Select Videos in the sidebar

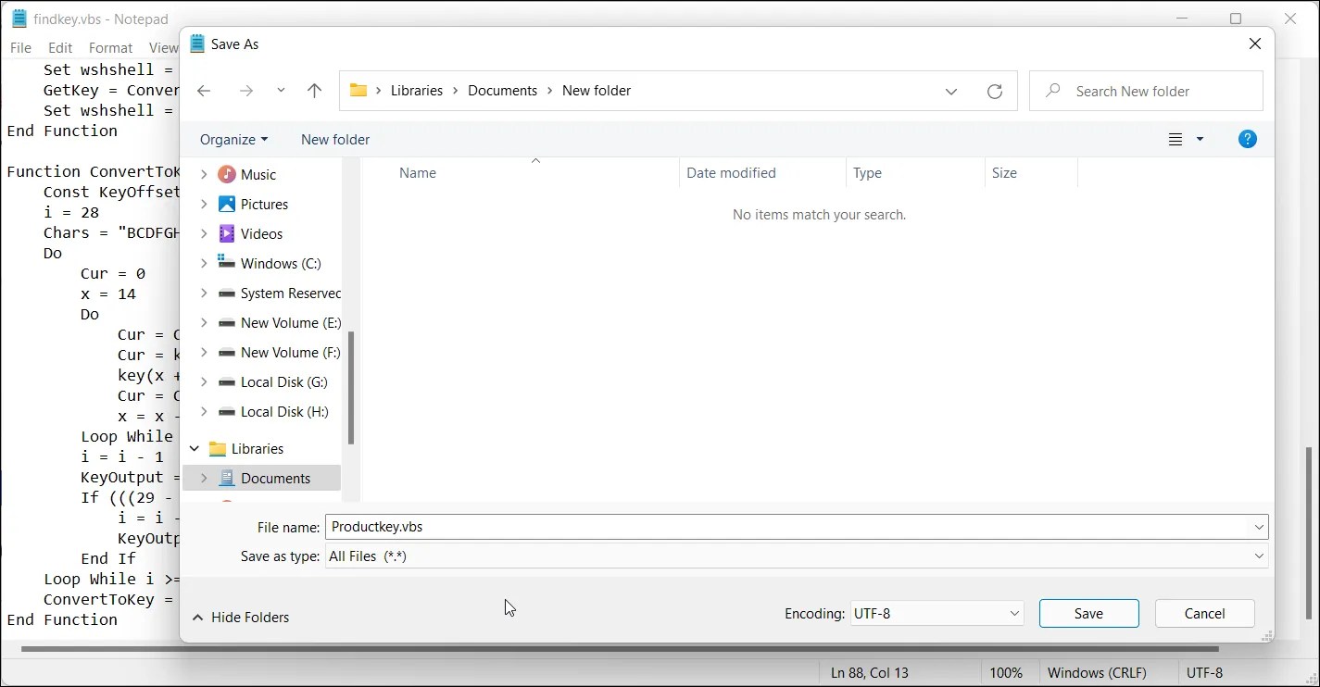pos(261,233)
